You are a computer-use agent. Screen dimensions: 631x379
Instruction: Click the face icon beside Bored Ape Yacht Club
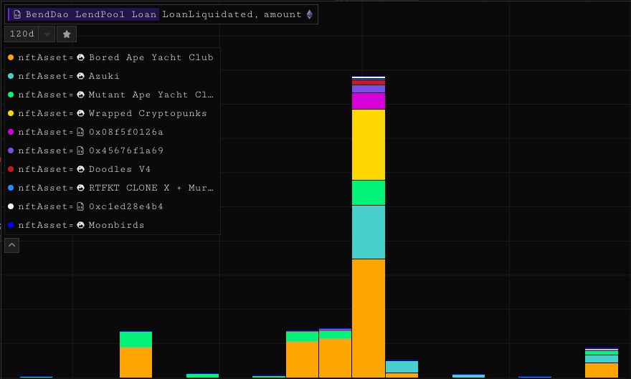point(80,57)
